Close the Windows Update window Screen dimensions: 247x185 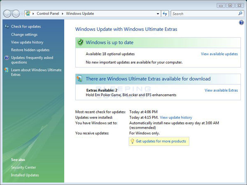point(240,5)
